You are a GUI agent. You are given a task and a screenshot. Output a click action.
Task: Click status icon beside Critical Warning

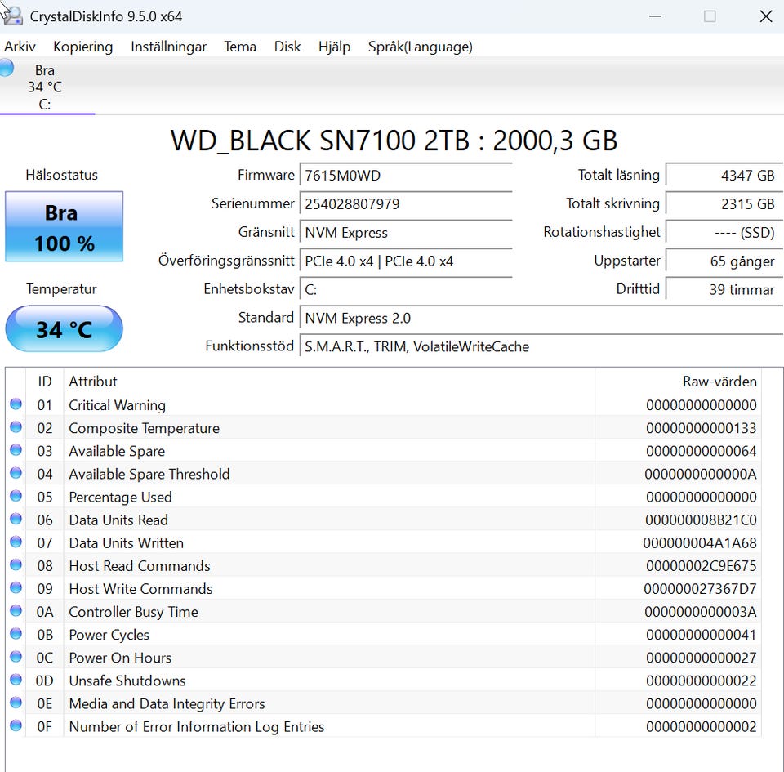click(x=16, y=405)
